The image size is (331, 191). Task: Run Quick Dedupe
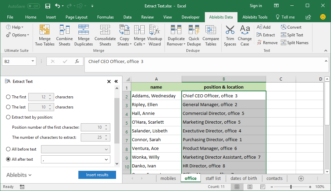(194, 35)
